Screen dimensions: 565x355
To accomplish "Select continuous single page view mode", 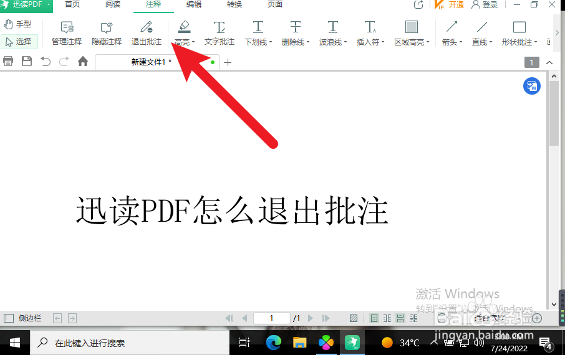I will 400,318.
